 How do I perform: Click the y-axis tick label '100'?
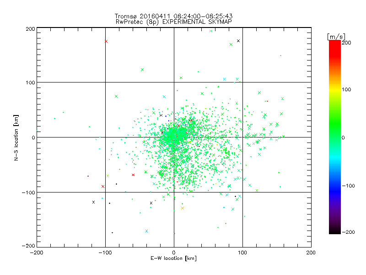point(30,82)
